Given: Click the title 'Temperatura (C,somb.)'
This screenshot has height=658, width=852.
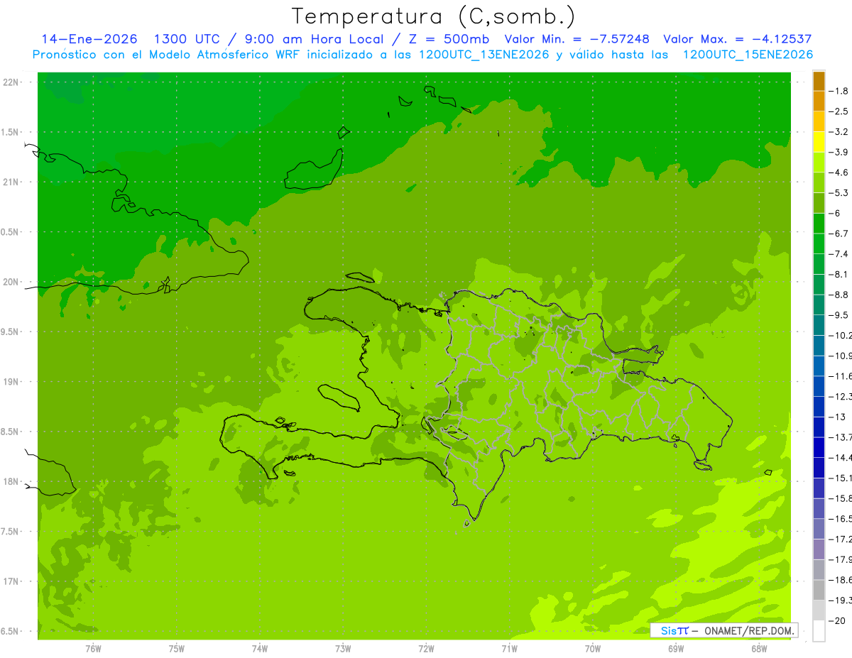Looking at the screenshot, I should click(434, 16).
